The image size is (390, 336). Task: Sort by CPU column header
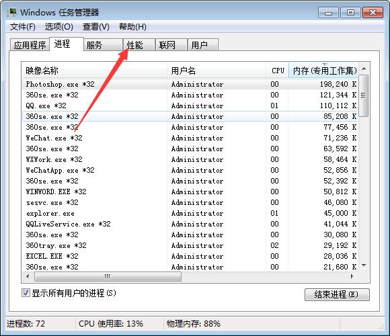pos(277,71)
